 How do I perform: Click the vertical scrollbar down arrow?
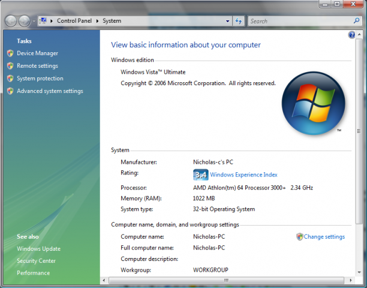359,272
